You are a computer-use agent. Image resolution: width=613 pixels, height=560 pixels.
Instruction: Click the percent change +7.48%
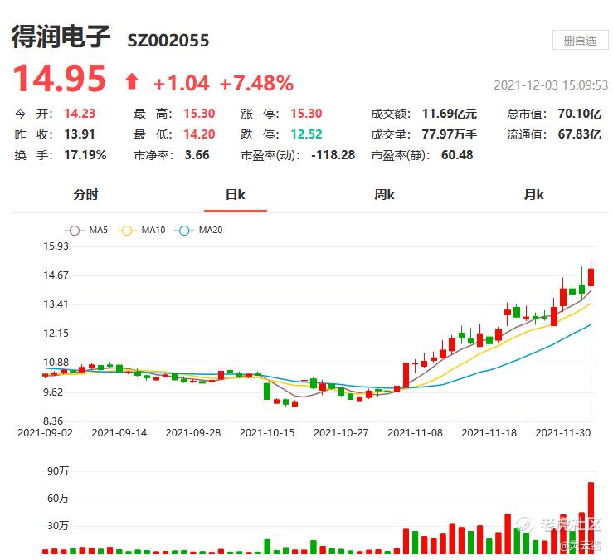click(256, 83)
